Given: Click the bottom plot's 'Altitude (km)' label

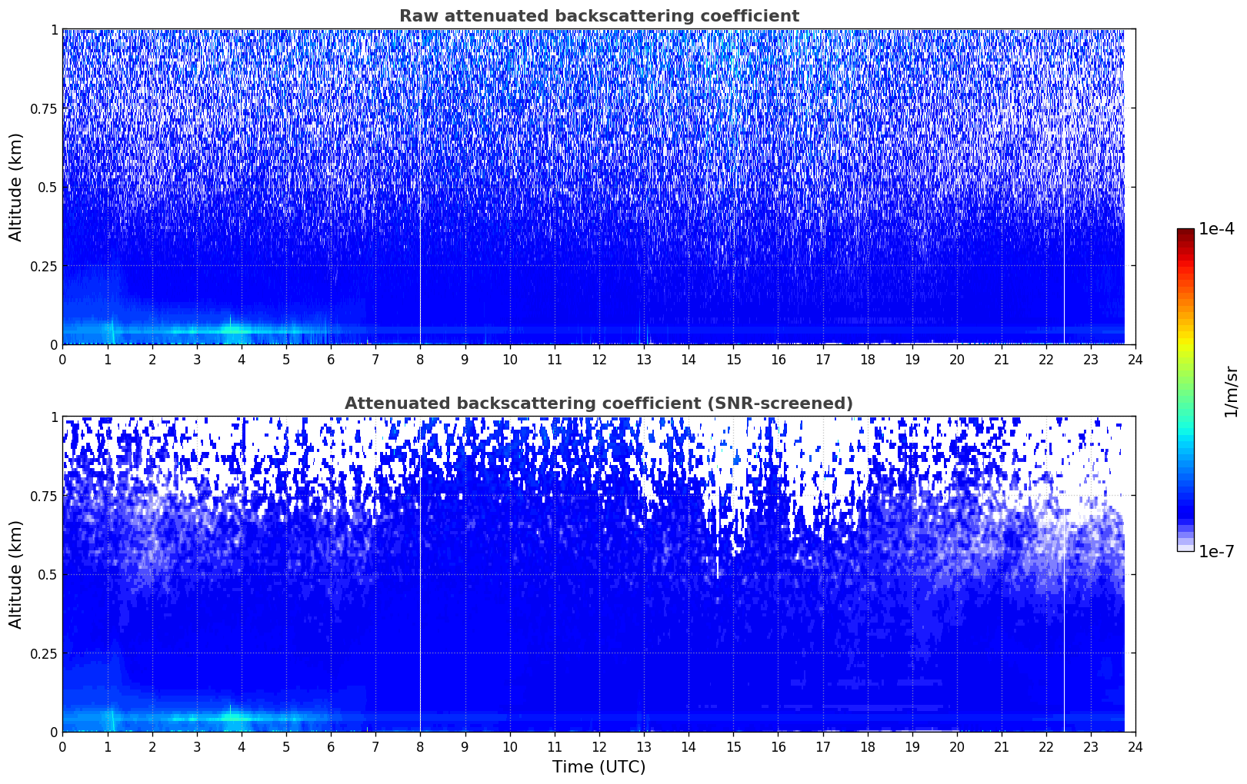Looking at the screenshot, I should tap(16, 574).
